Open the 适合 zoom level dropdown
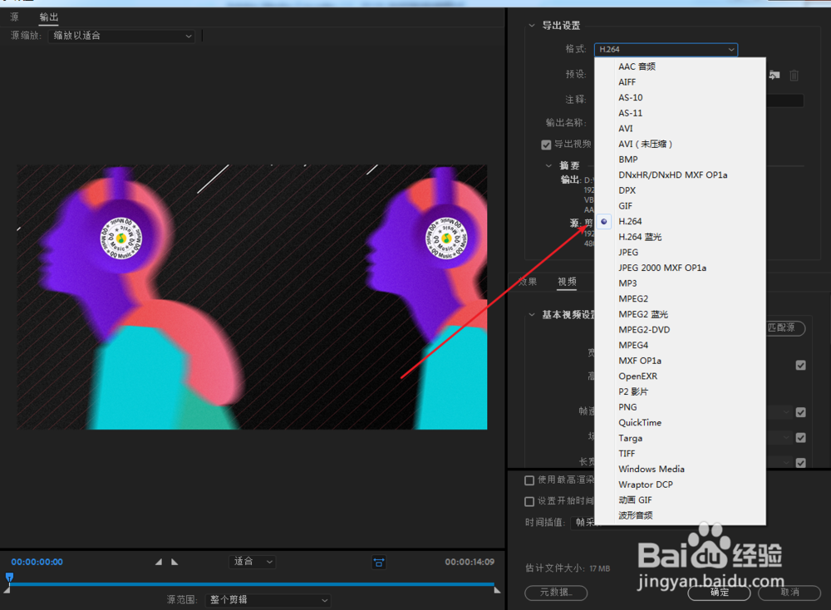Screen dimensions: 831x610 tap(253, 561)
